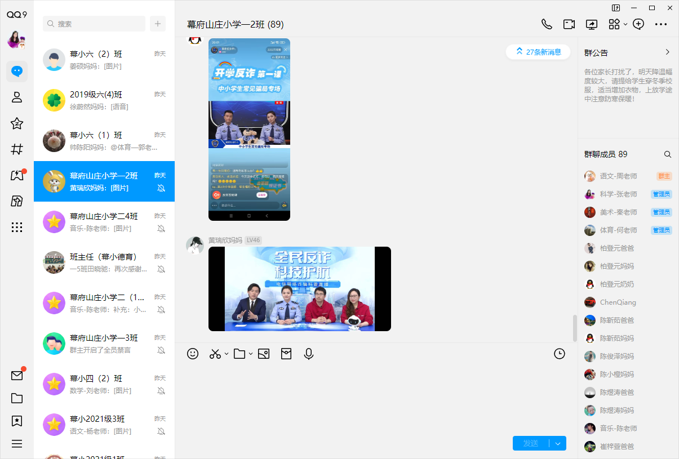Open the 幕府山庄小学二4班 conversation
The image size is (679, 459).
click(104, 222)
